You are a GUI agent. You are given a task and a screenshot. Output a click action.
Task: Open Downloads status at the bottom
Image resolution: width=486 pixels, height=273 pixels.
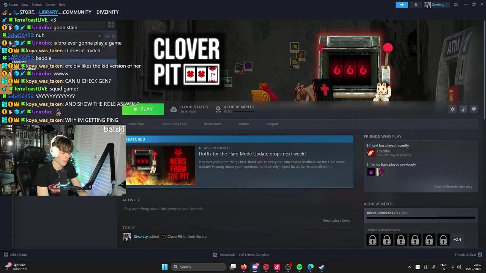point(241,255)
